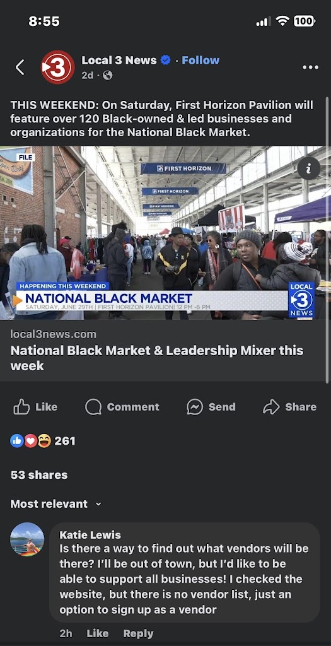Follow Local 3 News

pos(200,60)
